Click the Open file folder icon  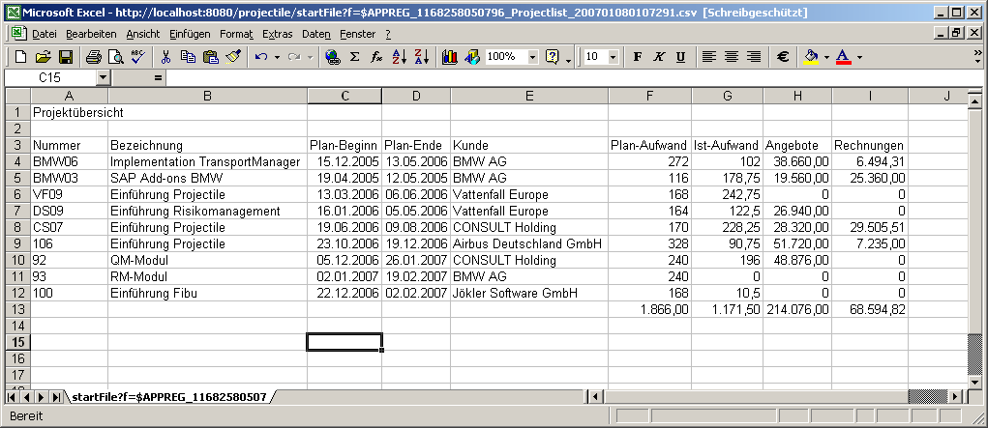tap(43, 57)
